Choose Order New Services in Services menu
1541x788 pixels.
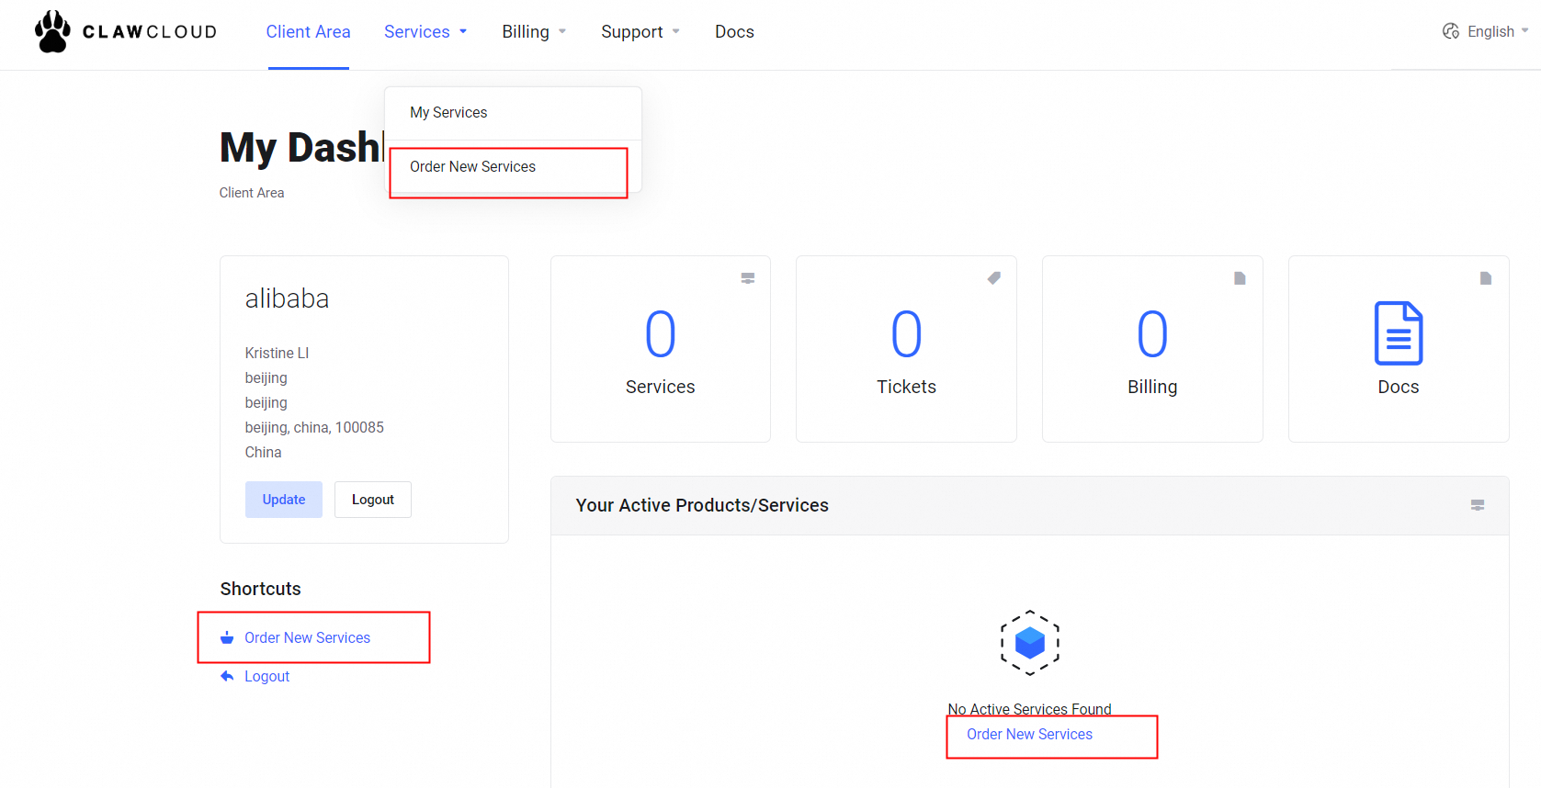pos(472,167)
